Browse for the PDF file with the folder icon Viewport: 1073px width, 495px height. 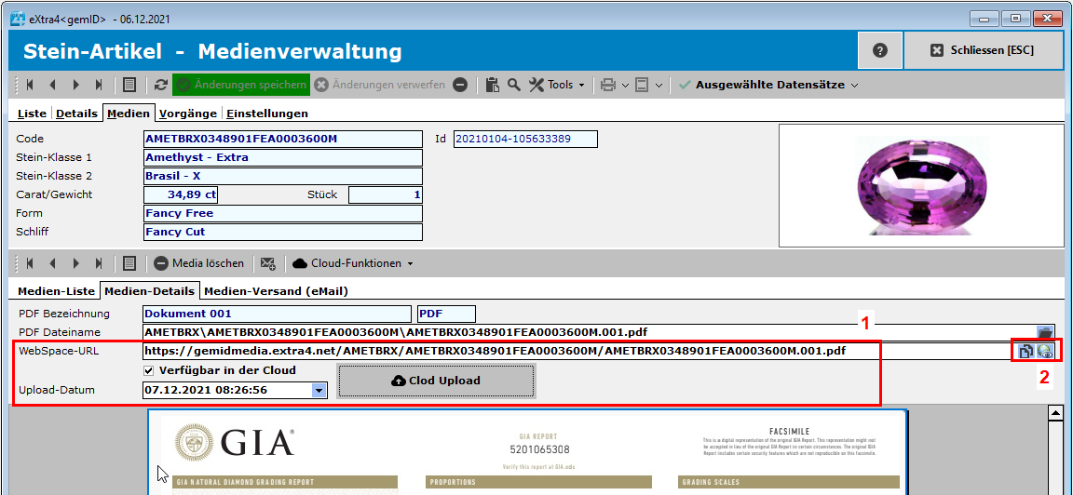click(x=1046, y=332)
